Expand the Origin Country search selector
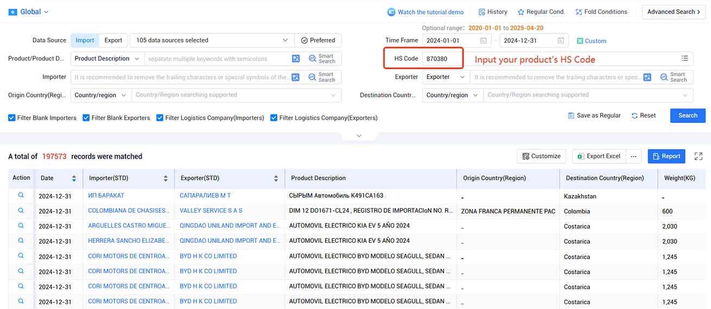The width and height of the screenshot is (711, 309). click(236, 95)
